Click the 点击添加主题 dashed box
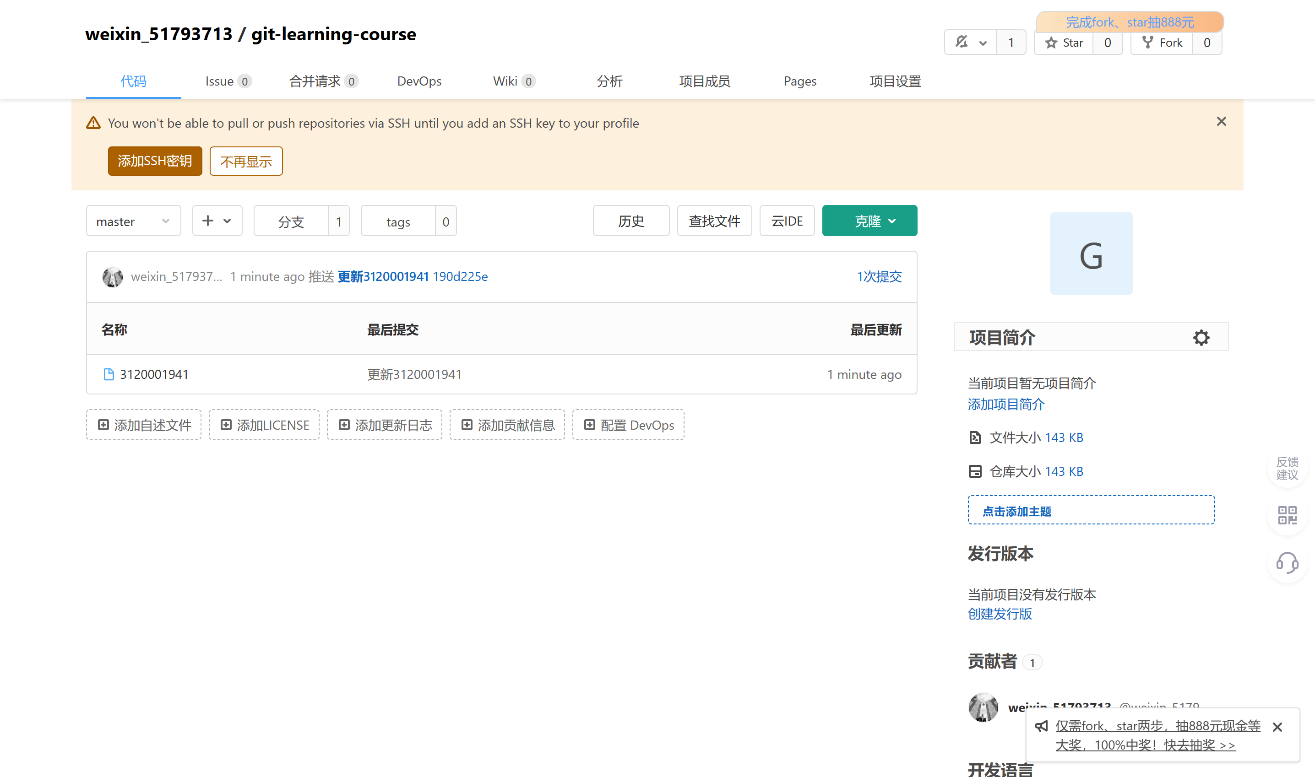The height and width of the screenshot is (777, 1315). pos(1091,511)
